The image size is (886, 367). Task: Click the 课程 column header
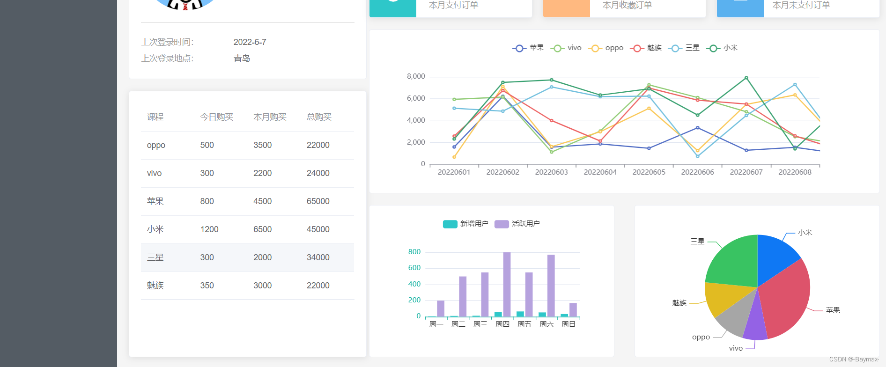pyautogui.click(x=155, y=117)
